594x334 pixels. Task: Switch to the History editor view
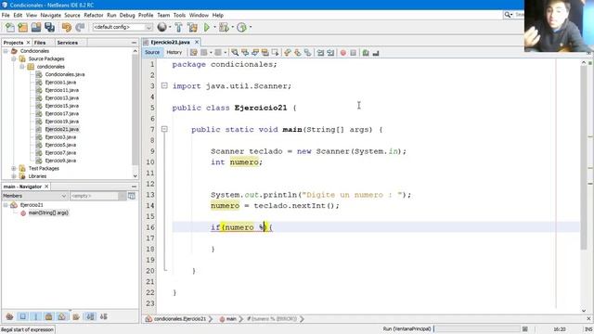click(x=174, y=53)
